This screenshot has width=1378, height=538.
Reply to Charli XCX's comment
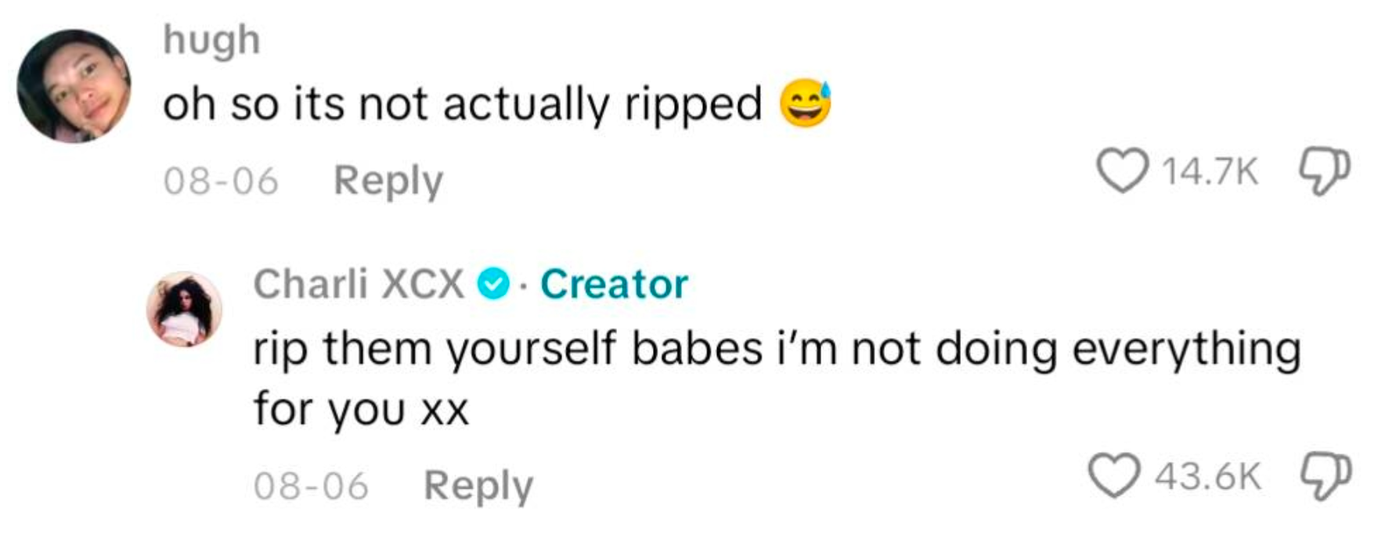point(478,486)
